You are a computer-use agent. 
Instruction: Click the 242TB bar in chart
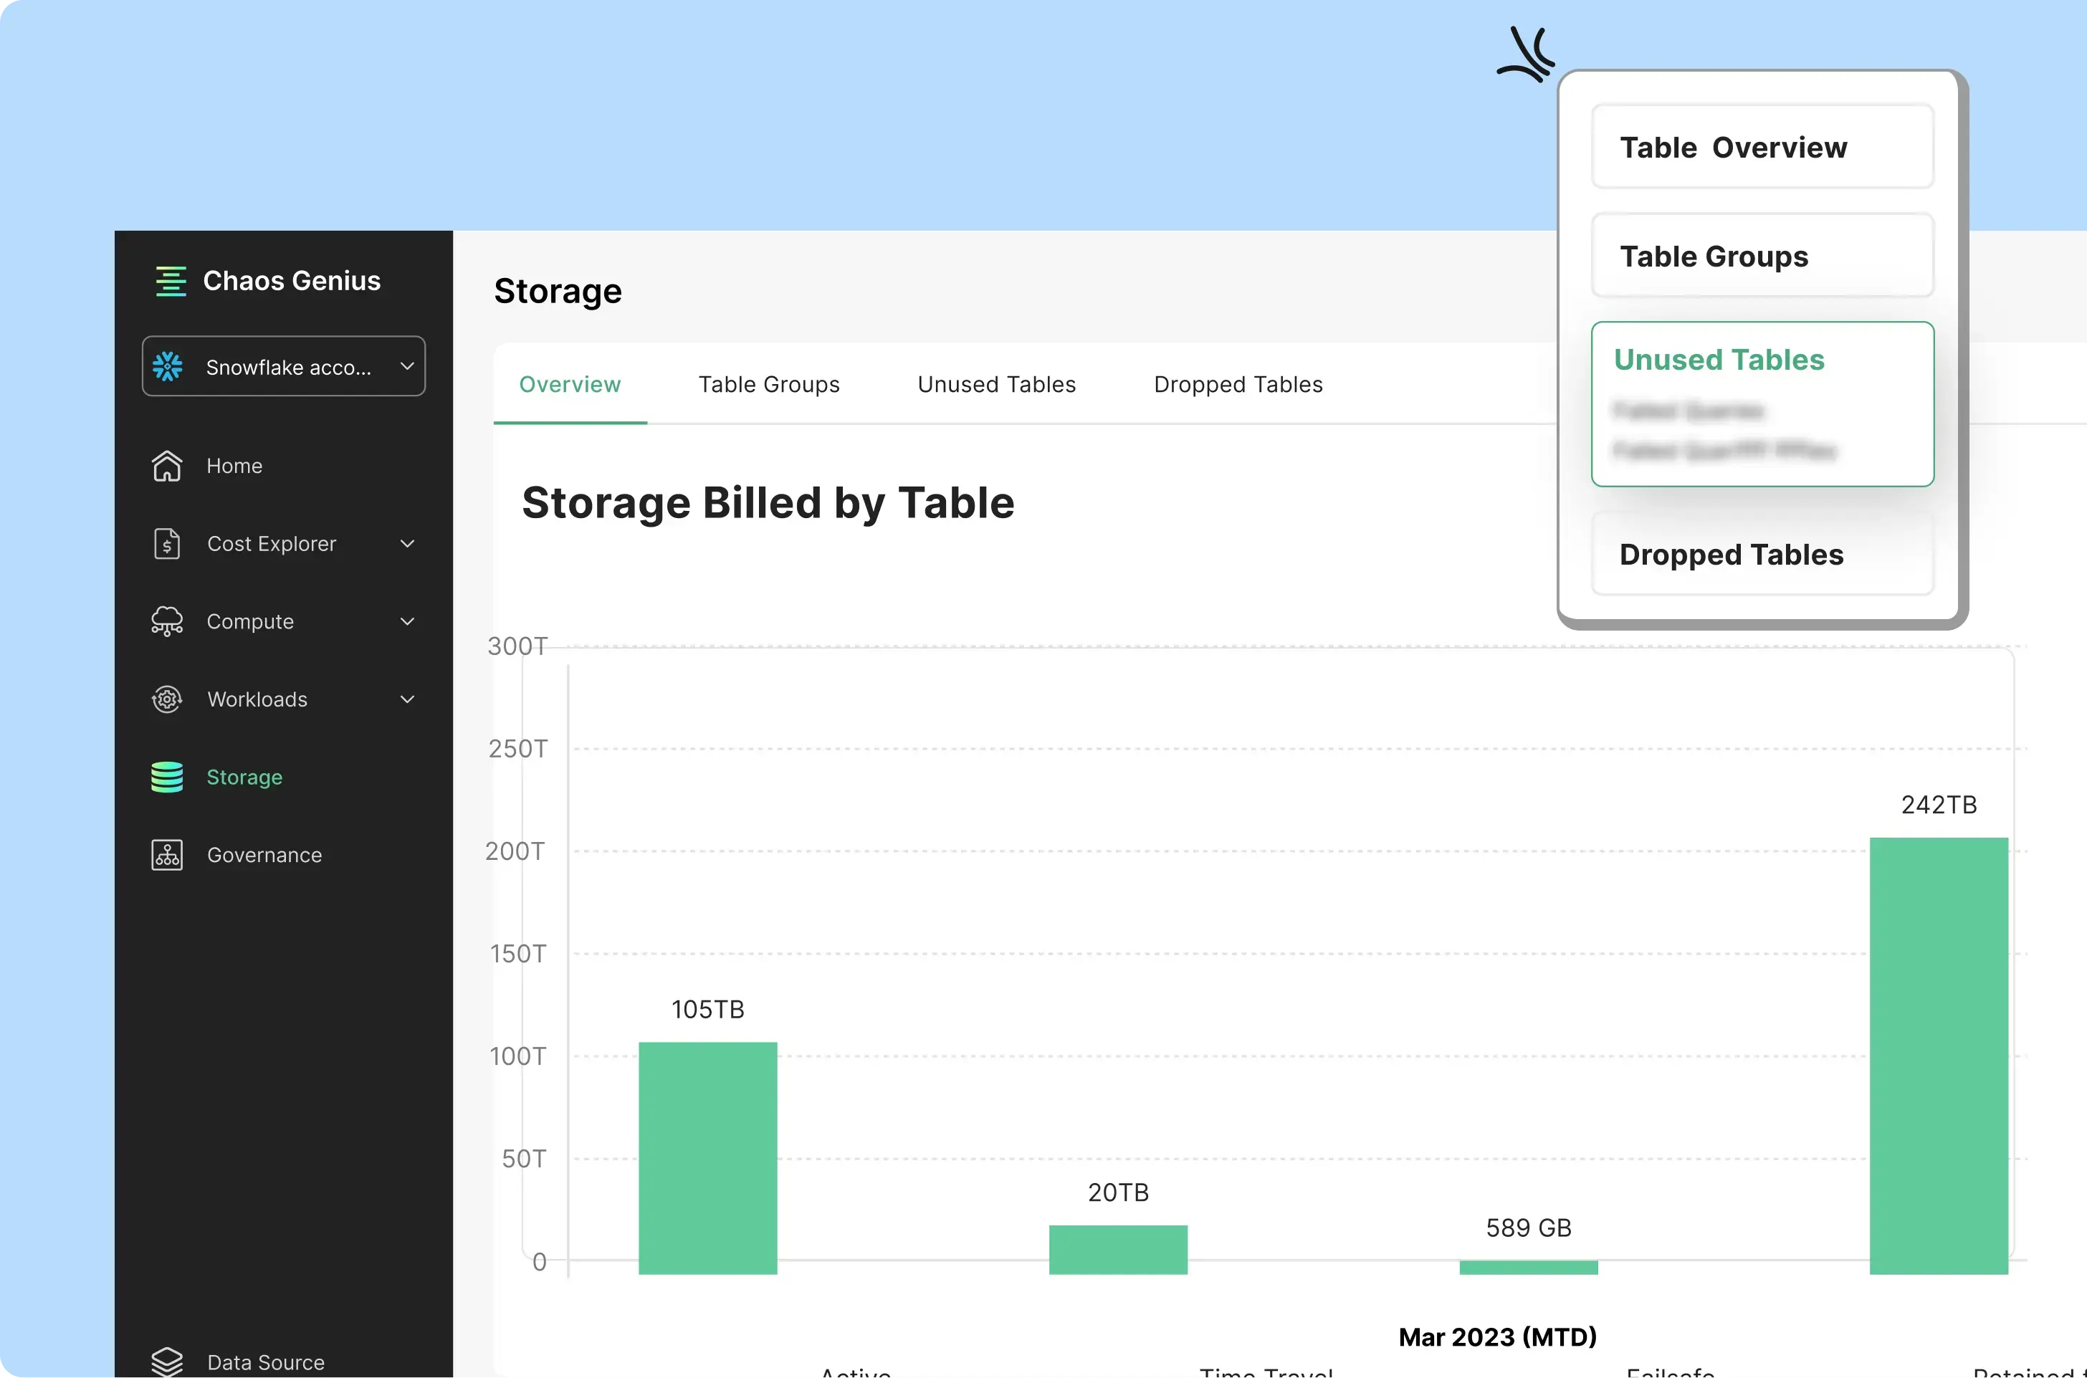point(1939,1056)
